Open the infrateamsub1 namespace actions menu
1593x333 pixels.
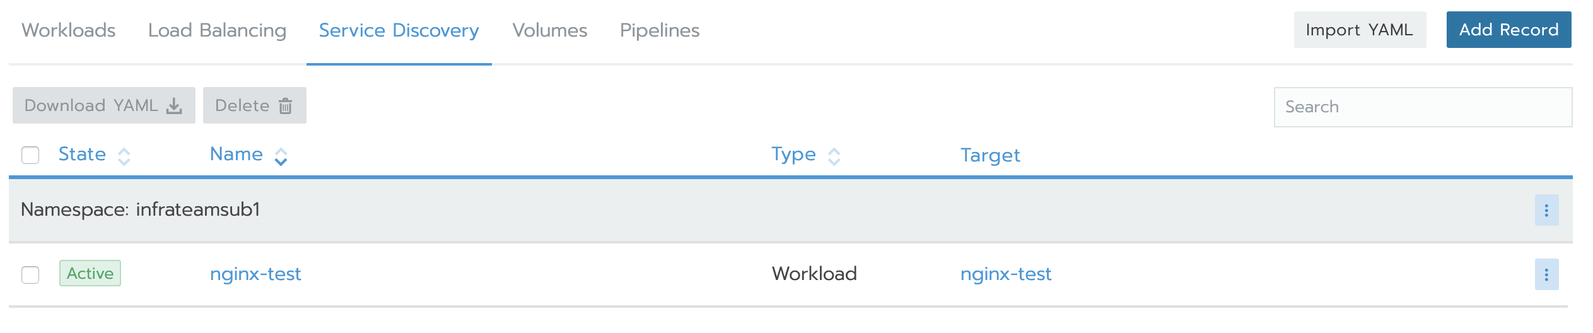pos(1546,211)
